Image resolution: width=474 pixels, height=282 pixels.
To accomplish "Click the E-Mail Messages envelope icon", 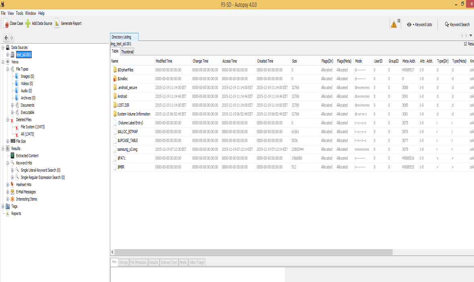I will (12, 192).
